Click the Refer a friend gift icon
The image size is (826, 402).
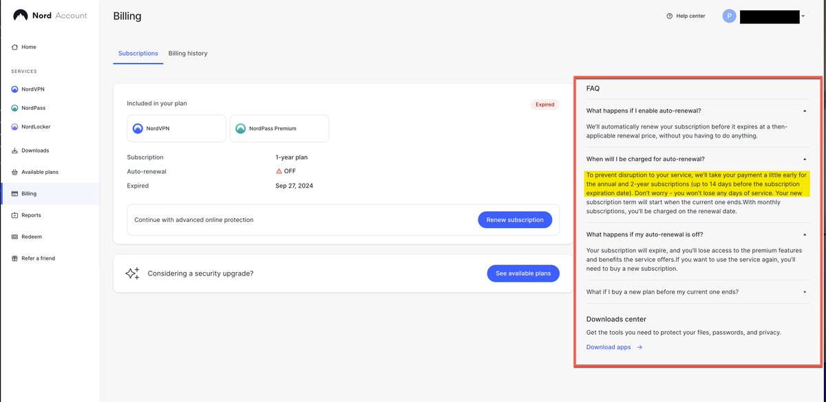[x=15, y=258]
